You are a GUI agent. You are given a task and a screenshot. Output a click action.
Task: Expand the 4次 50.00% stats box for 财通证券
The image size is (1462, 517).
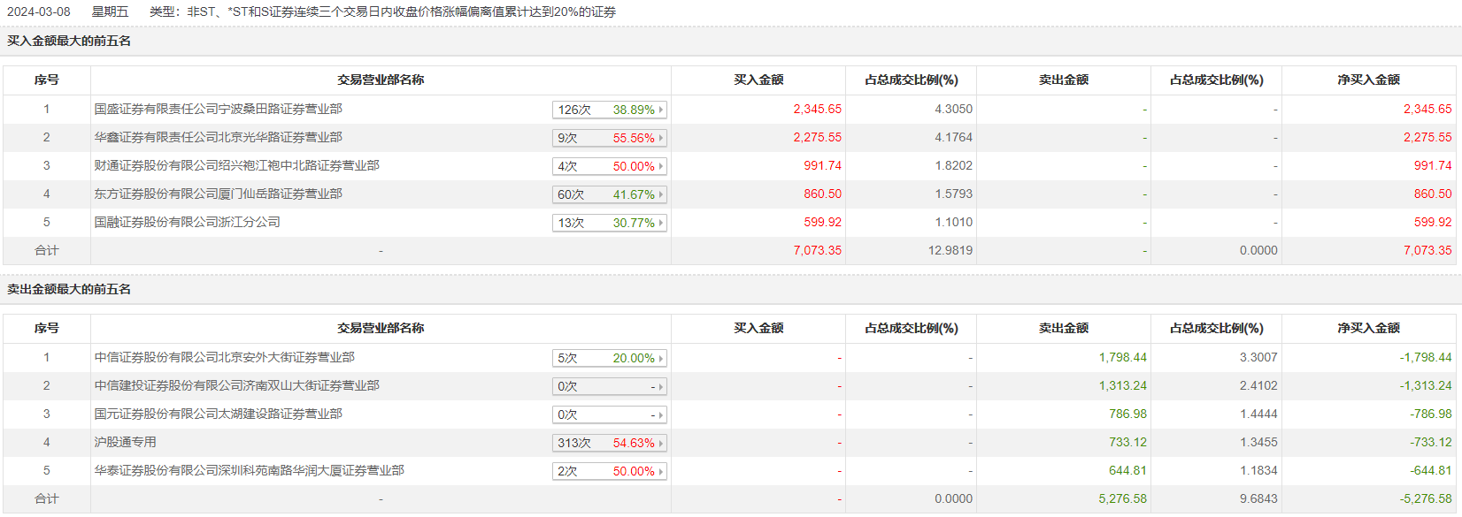(609, 167)
